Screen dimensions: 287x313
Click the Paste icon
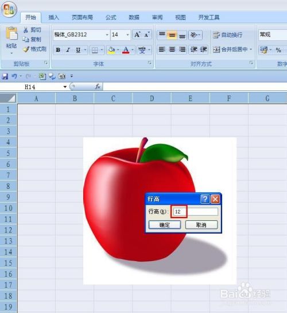[11, 33]
